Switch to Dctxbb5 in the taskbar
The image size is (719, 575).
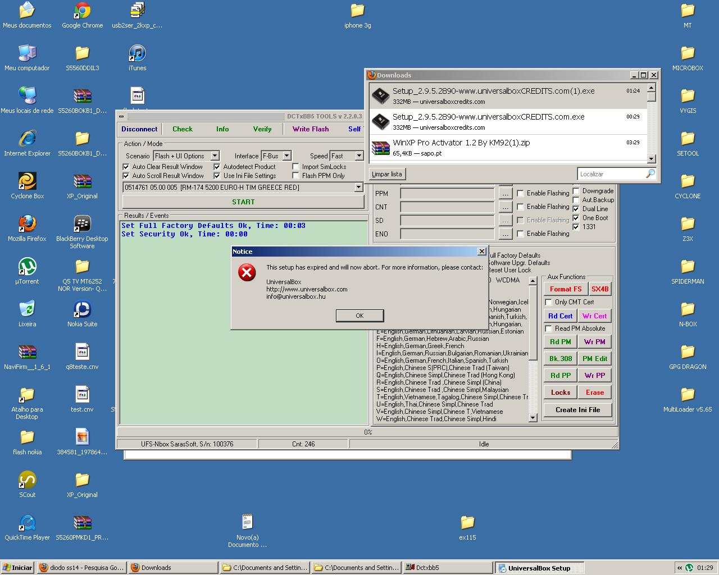(448, 568)
